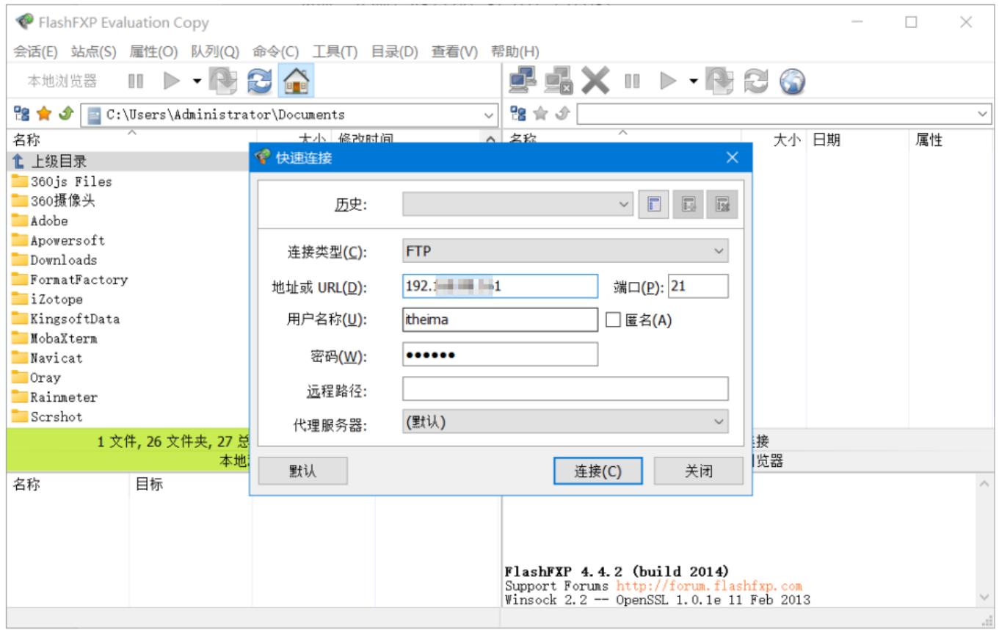Open the 目录(D) menu
The height and width of the screenshot is (630, 999).
394,51
